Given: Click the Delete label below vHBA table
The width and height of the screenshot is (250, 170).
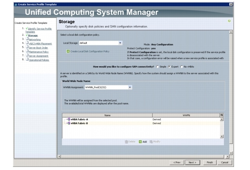Looking at the screenshot, I should 132,142.
